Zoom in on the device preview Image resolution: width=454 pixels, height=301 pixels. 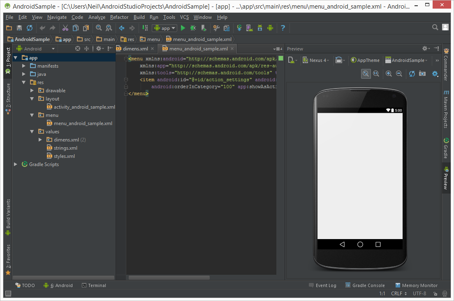(389, 73)
